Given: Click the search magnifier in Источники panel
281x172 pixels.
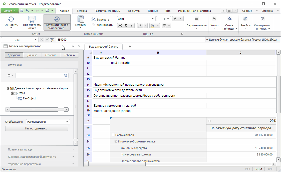Looking at the screenshot, I should (66, 75).
